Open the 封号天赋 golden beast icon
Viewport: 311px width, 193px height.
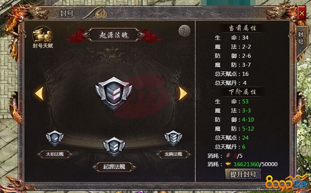tap(42, 35)
